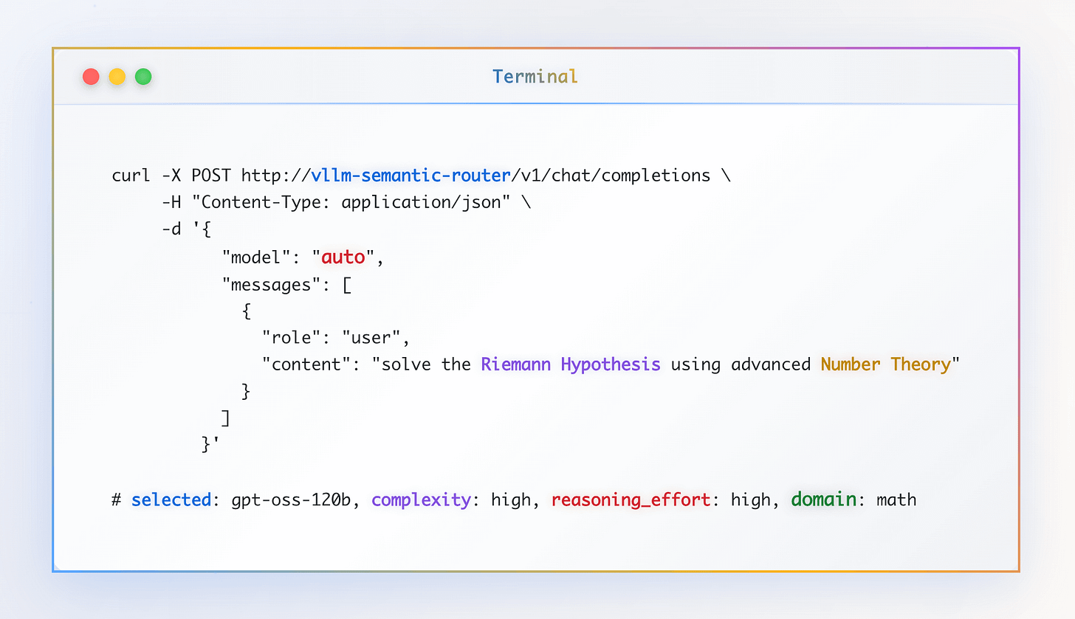Click the purple complexity label
1075x619 pixels.
tap(421, 499)
